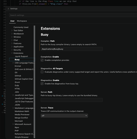Disable the completion provider checkbox
Viewport: 137px width, 139px height.
click(x=42, y=60)
